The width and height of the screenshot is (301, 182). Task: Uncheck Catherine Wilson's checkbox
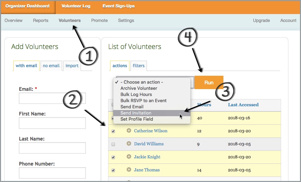click(113, 131)
